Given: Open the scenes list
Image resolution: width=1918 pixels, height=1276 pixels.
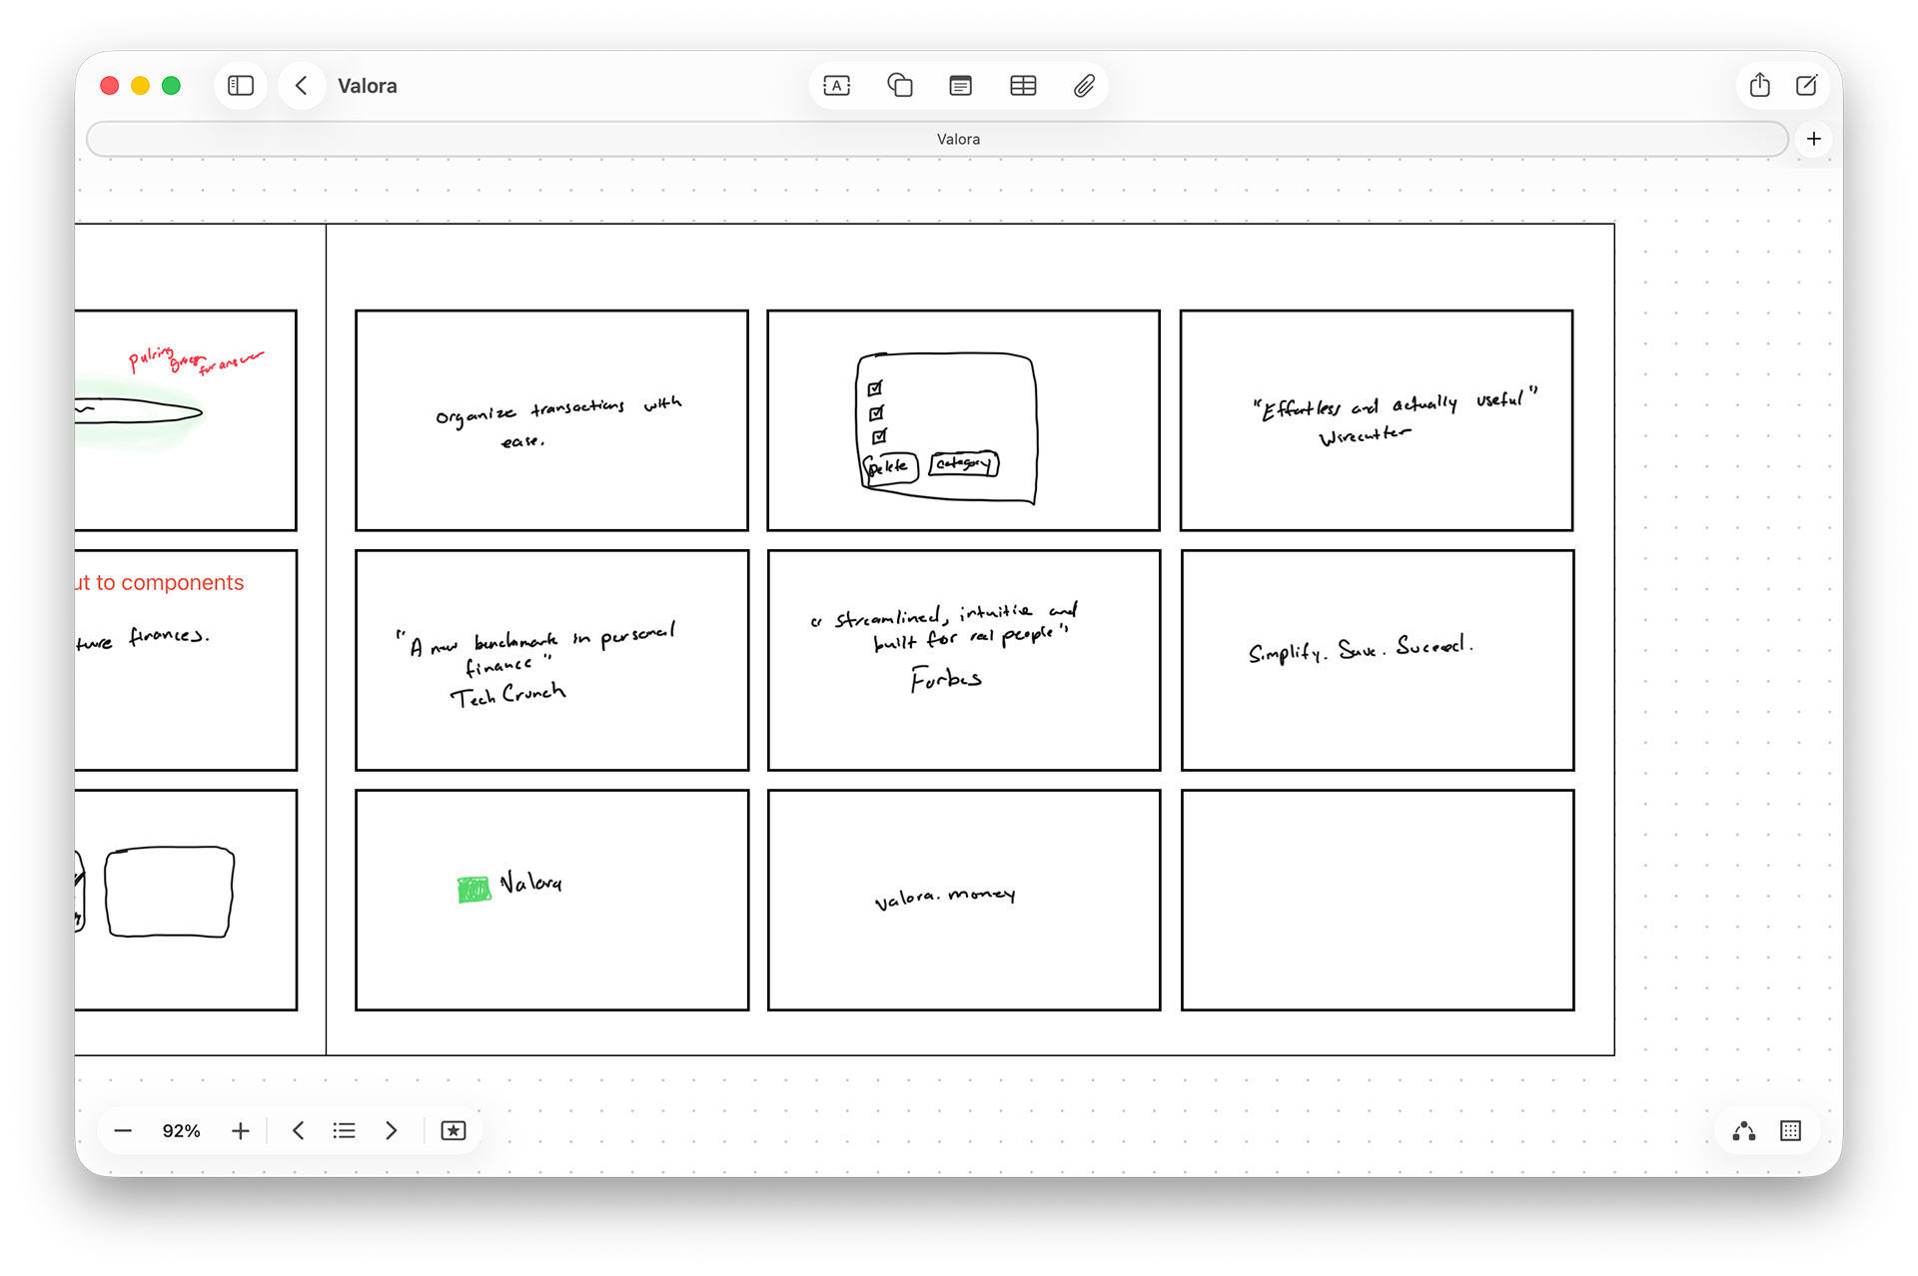Looking at the screenshot, I should pos(344,1130).
